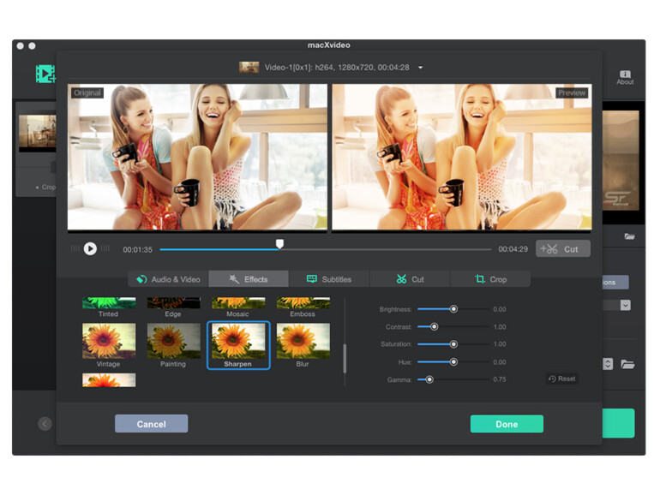
Task: Click the total duration 00:04:29
Action: click(513, 249)
